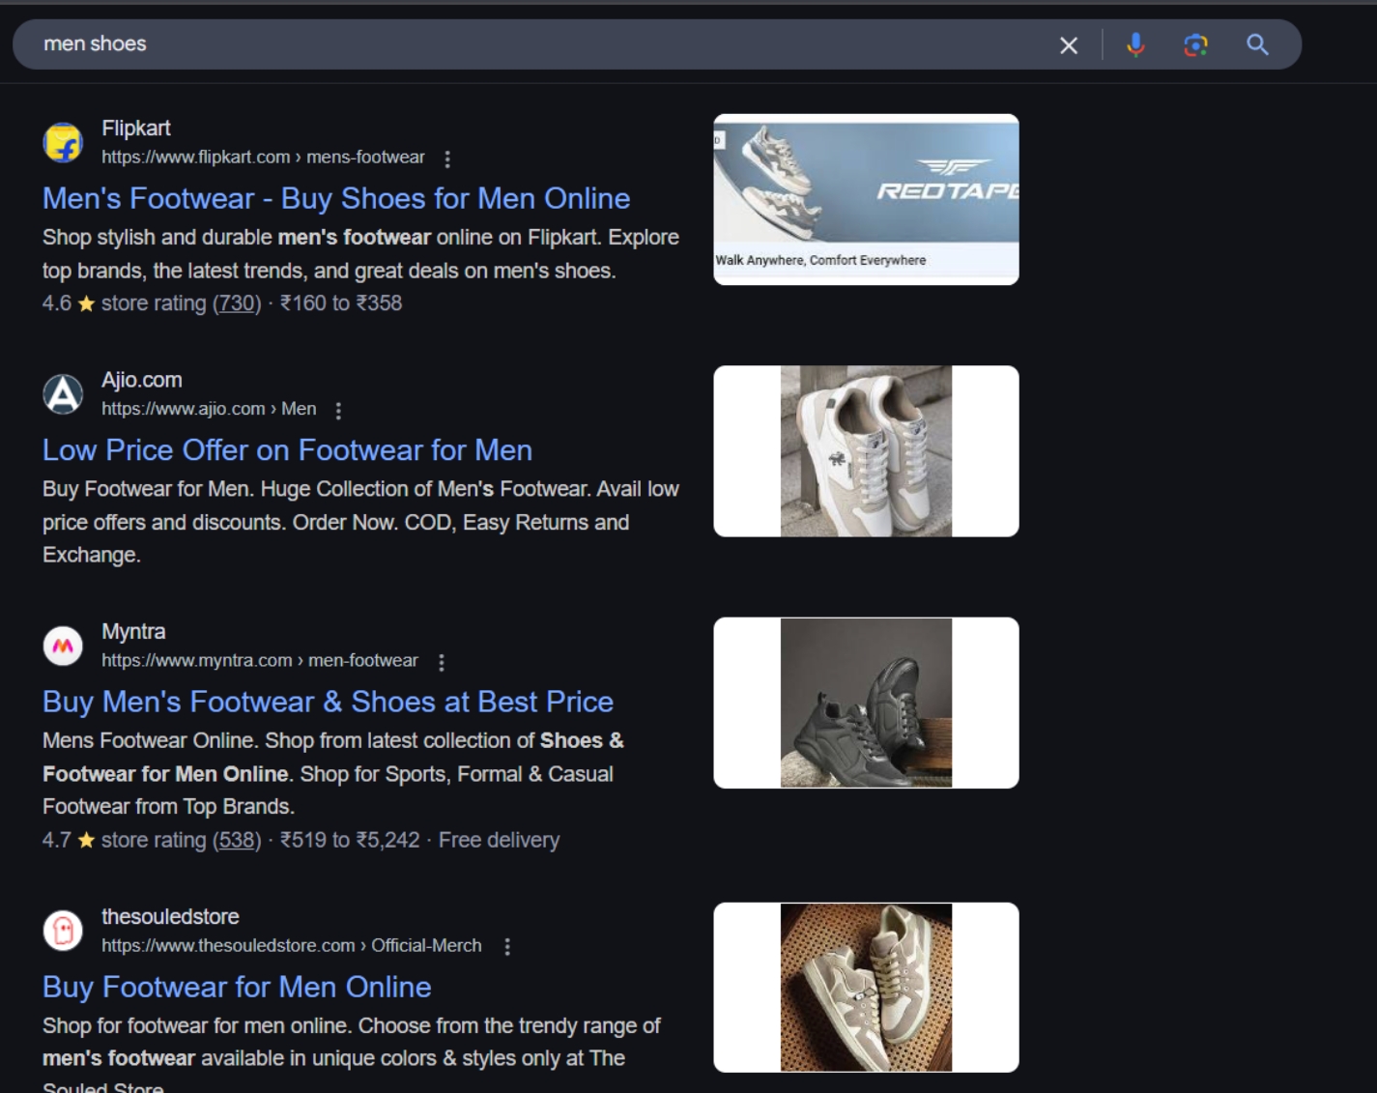
Task: Clear the search box with the X icon
Action: point(1068,45)
